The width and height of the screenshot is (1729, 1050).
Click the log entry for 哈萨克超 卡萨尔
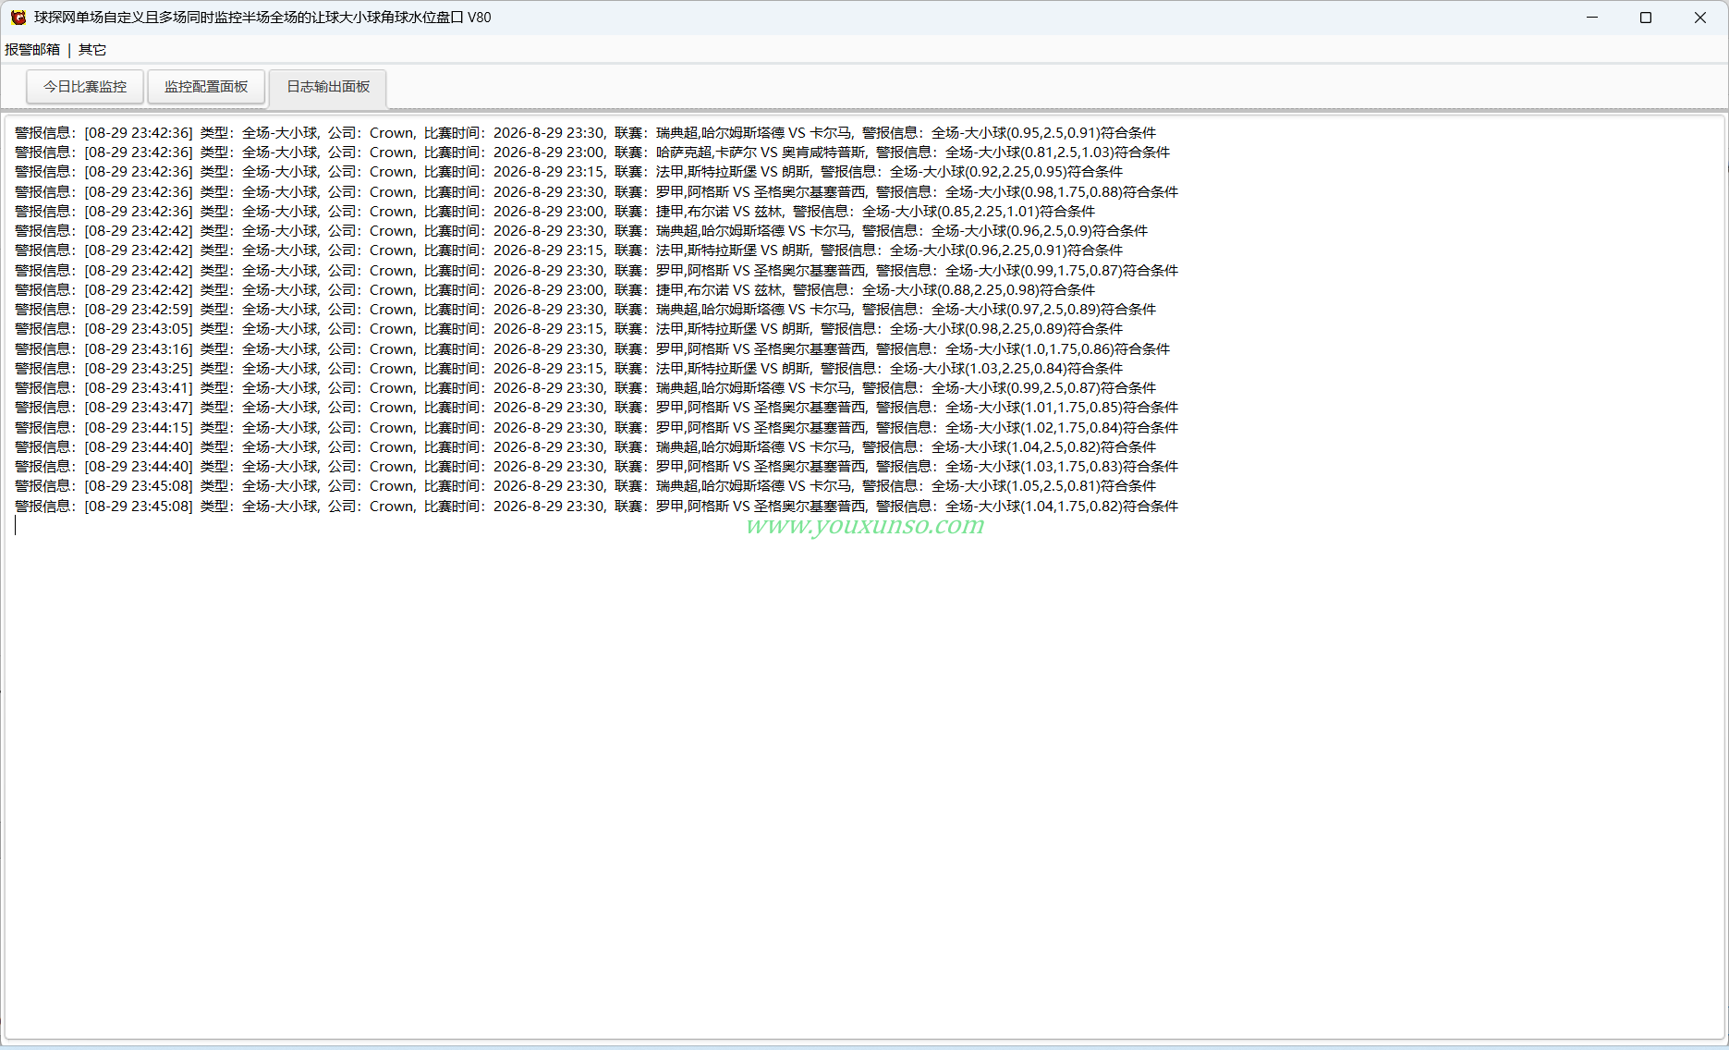tap(592, 153)
